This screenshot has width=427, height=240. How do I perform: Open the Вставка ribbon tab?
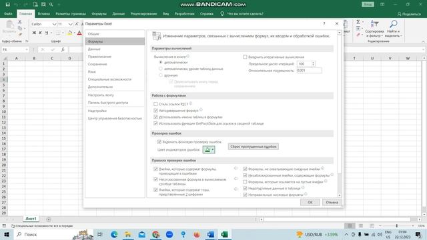[44, 13]
